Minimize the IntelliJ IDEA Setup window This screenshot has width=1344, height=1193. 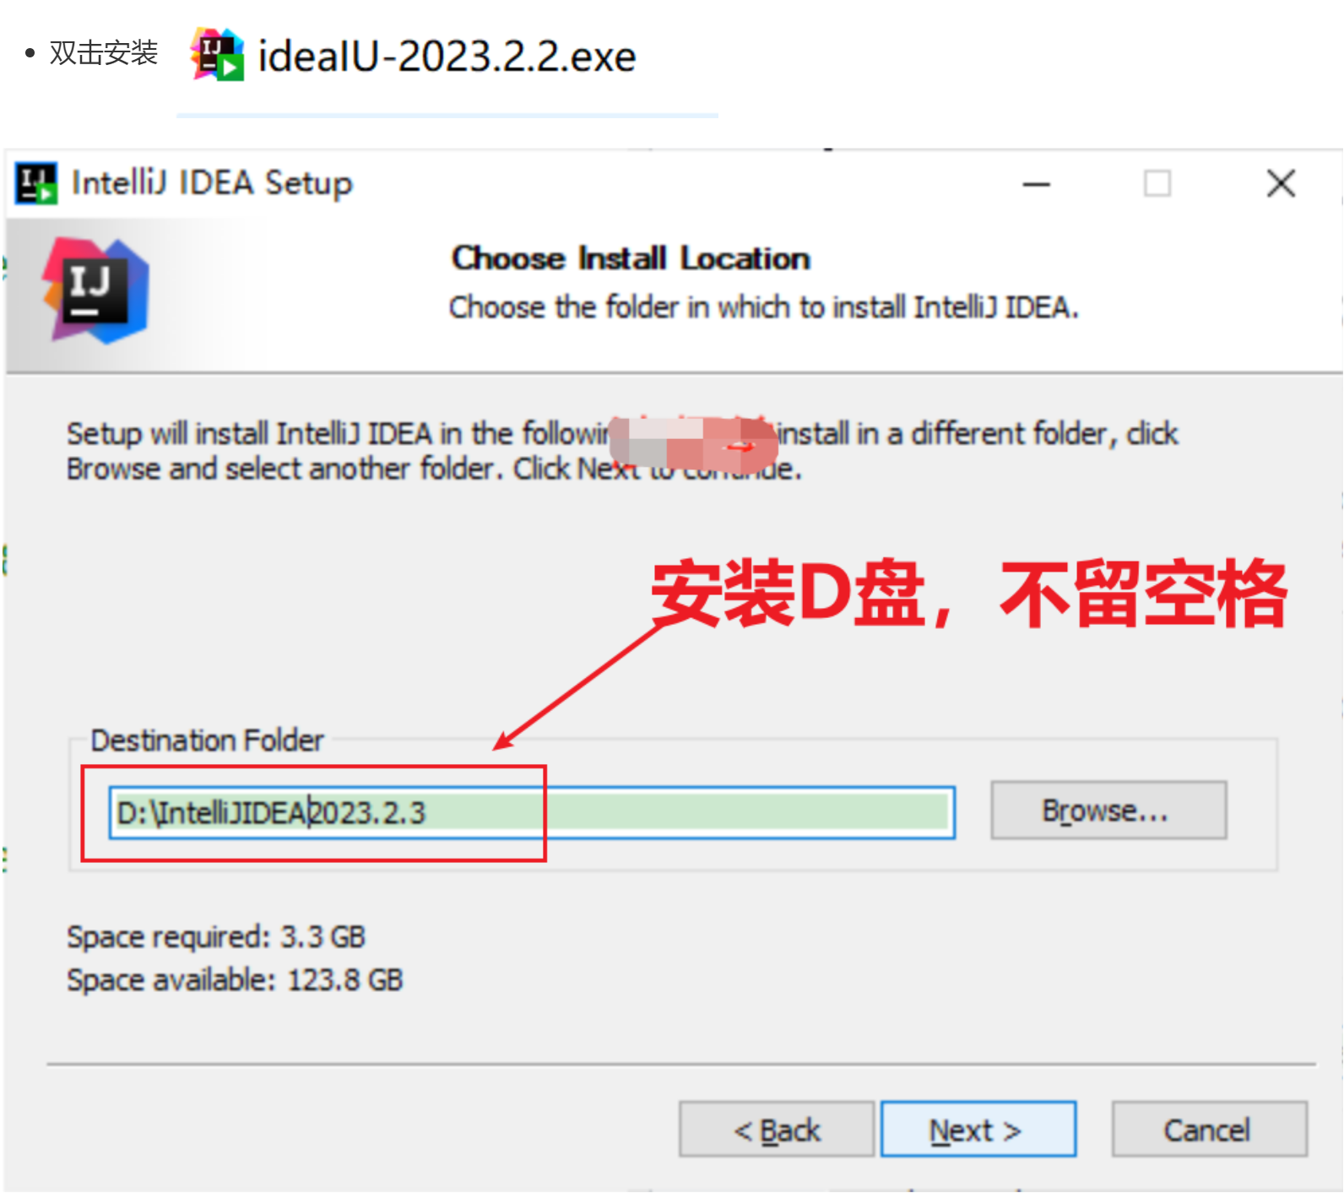tap(1036, 184)
